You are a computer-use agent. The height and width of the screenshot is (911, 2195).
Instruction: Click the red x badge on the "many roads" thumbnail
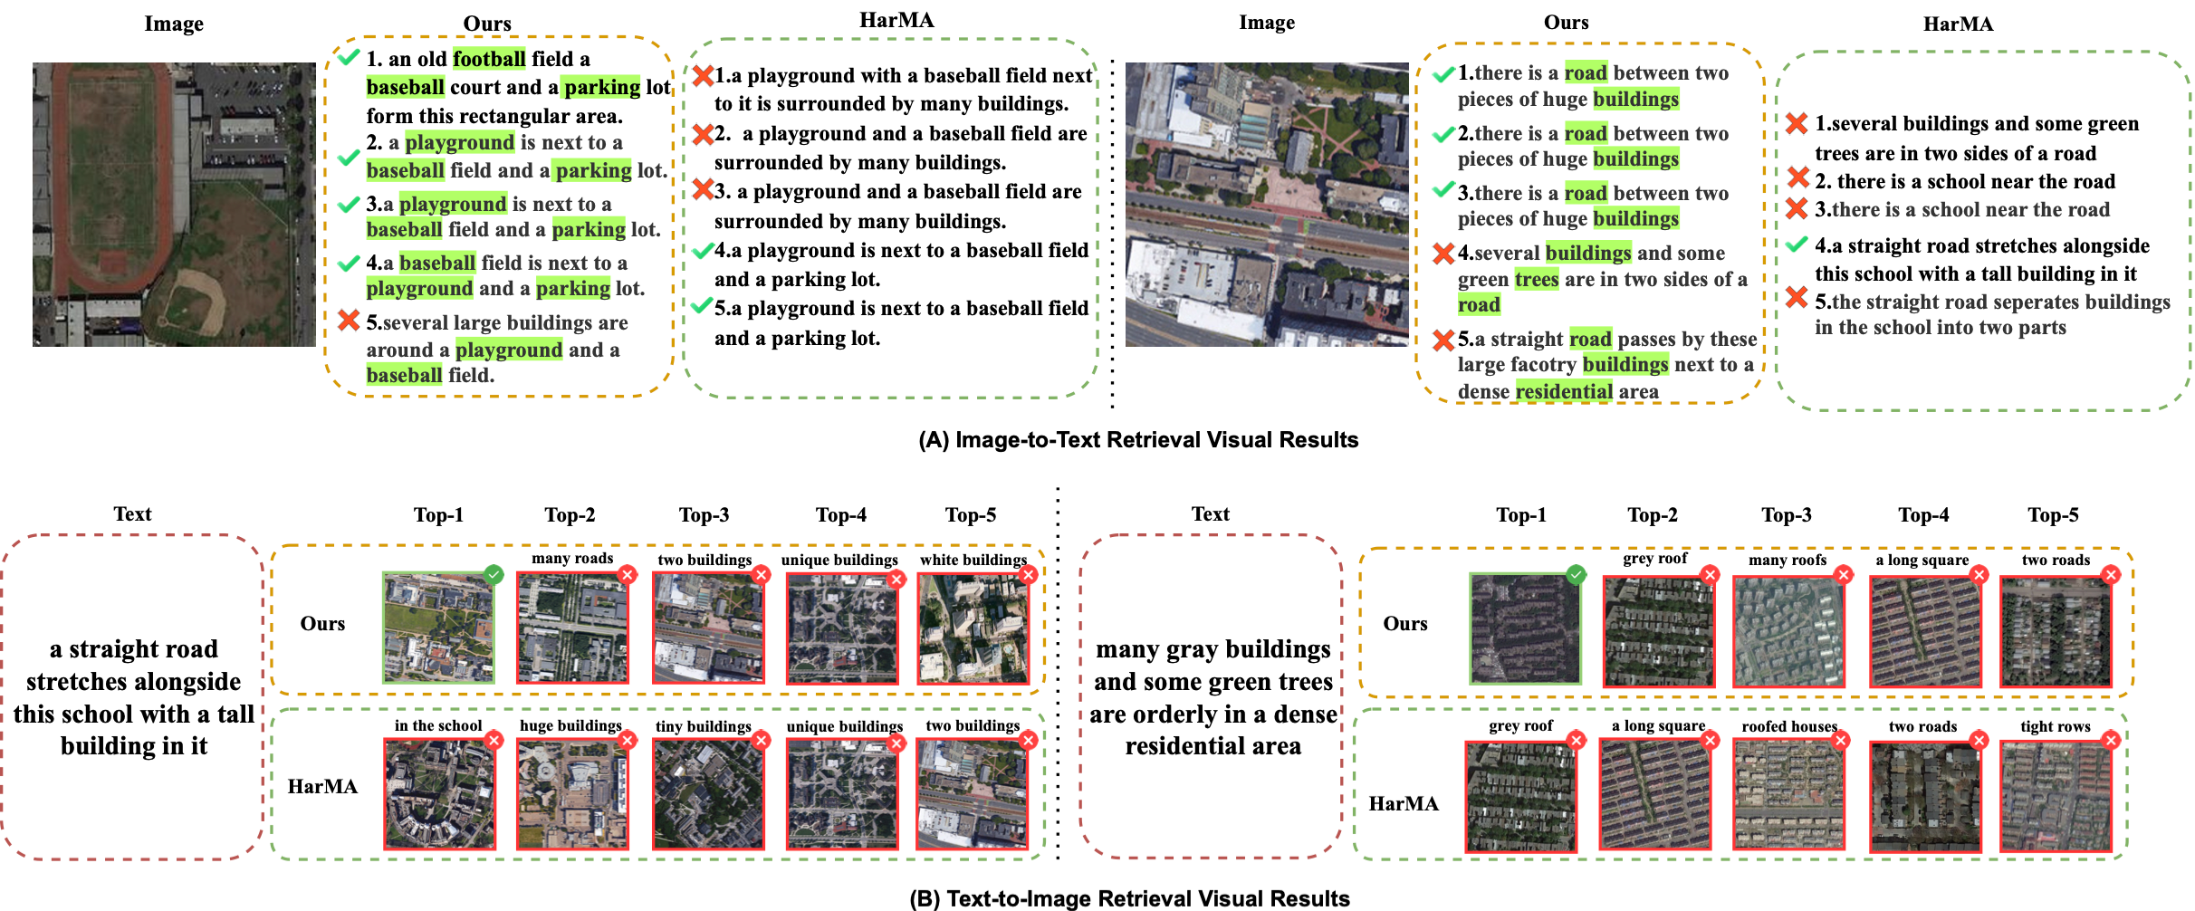tap(627, 575)
